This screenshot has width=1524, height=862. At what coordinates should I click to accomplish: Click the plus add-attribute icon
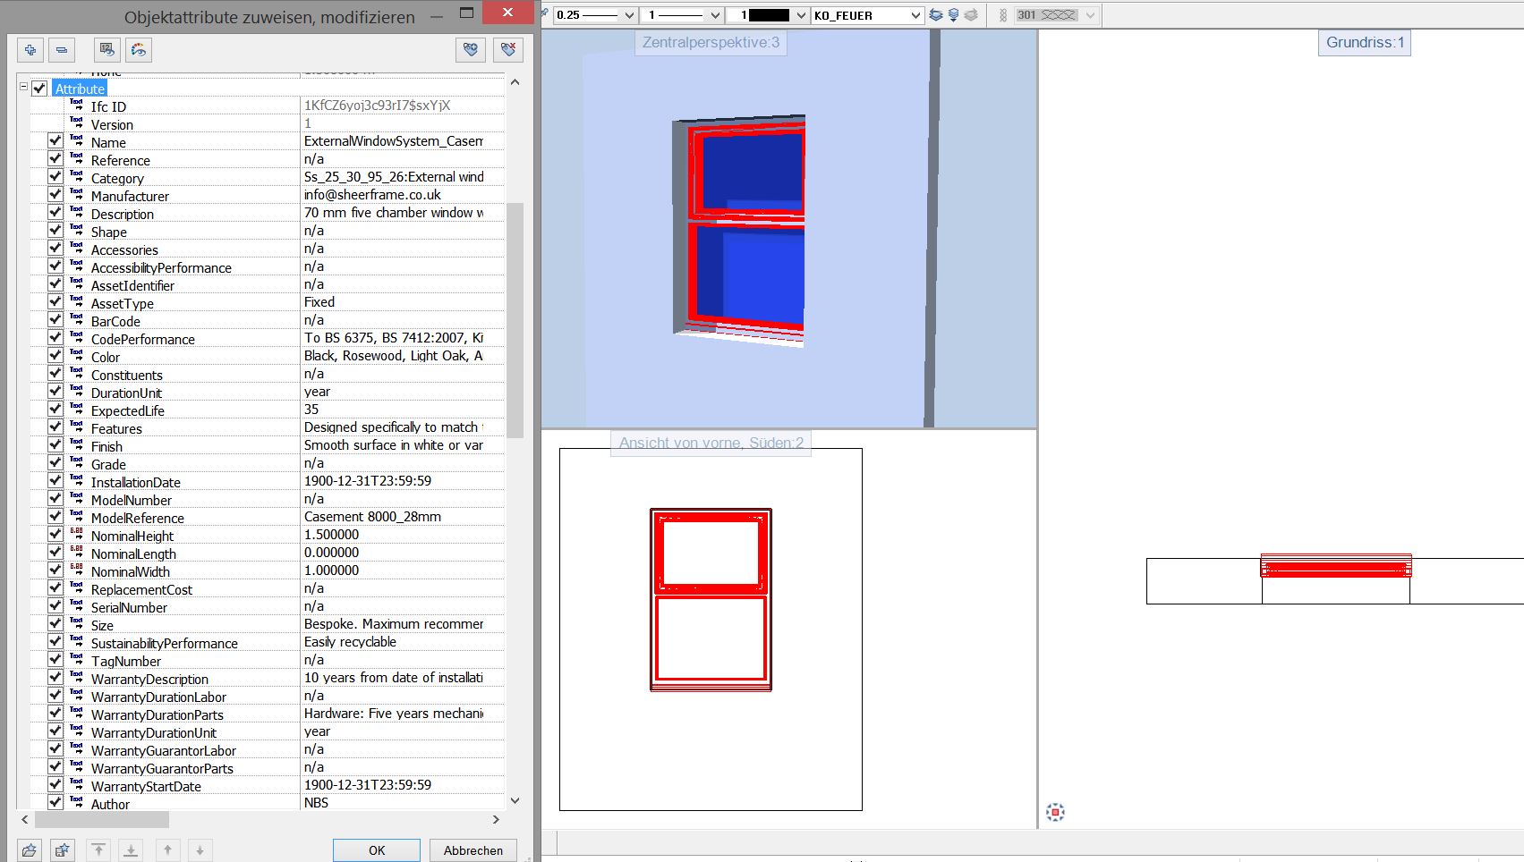[x=30, y=50]
